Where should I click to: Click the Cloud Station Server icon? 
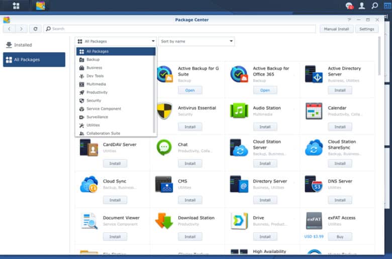coord(239,148)
